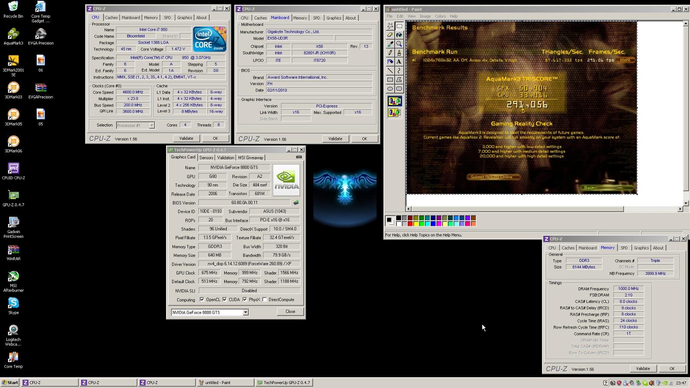
Task: Click the GPU-Z screenshot camera icon
Action: click(299, 157)
